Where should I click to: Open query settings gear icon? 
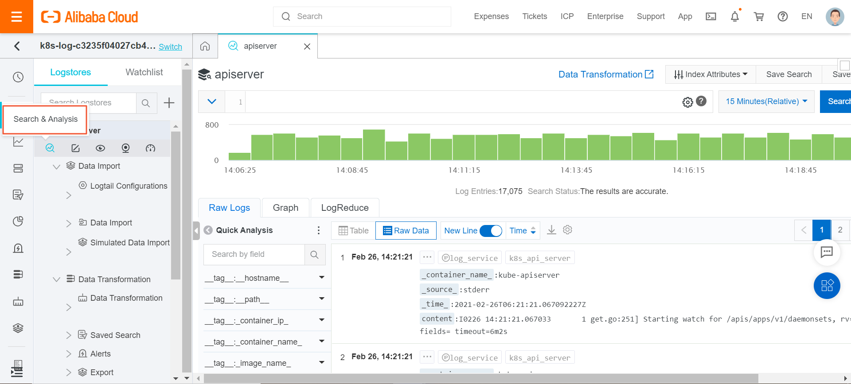tap(687, 102)
